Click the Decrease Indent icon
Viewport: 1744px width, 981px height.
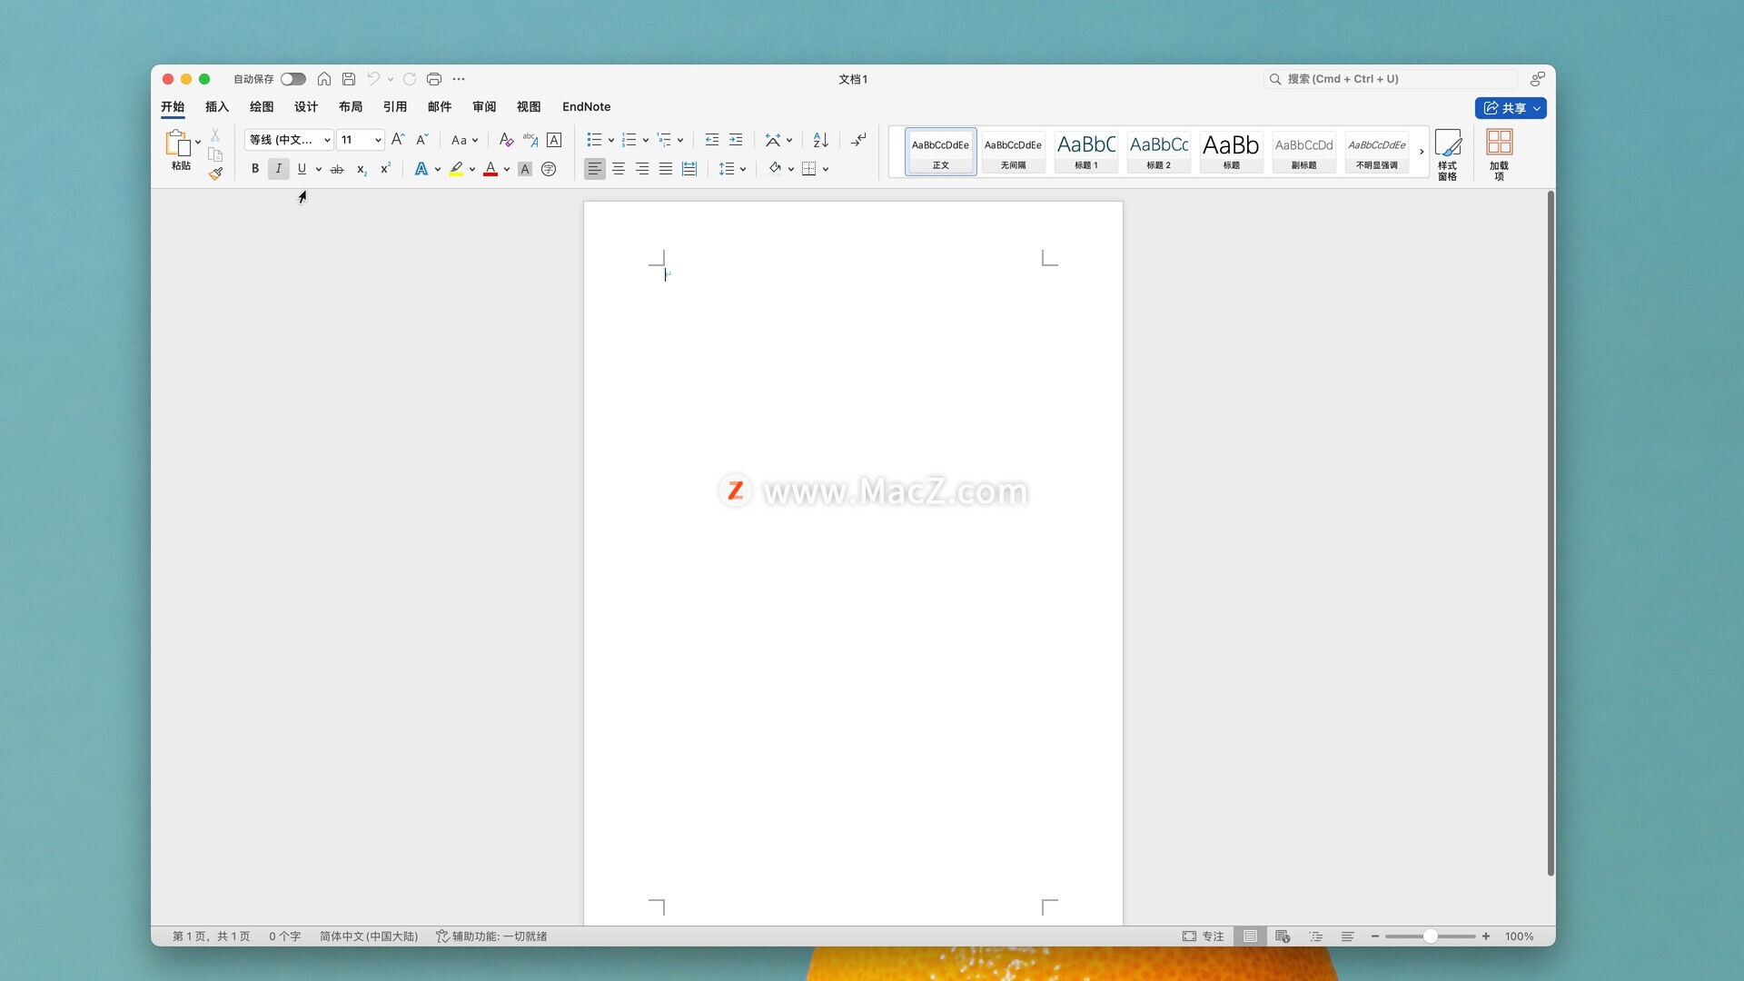point(712,140)
